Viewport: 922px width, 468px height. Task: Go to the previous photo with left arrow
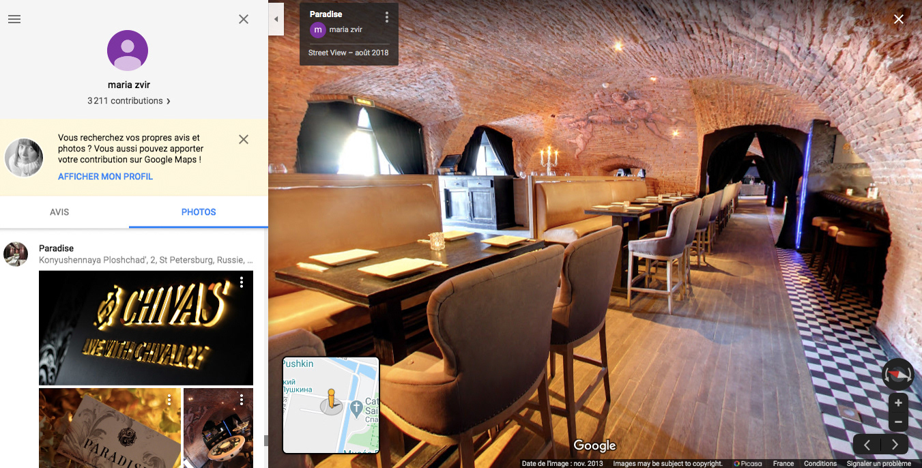(867, 445)
